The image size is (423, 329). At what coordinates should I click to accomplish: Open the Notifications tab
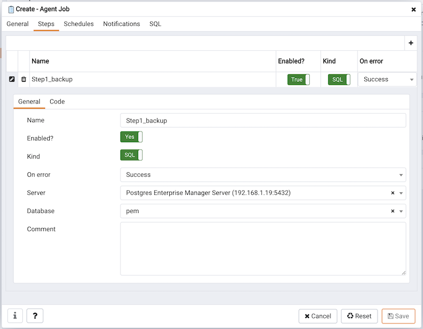122,24
